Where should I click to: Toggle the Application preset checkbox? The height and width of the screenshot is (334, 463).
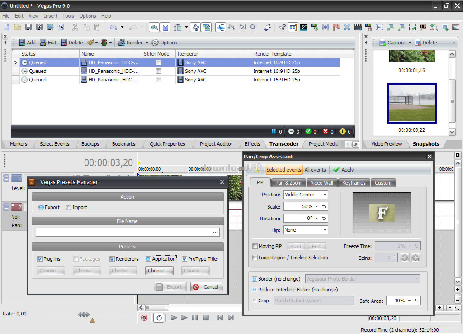(x=148, y=259)
